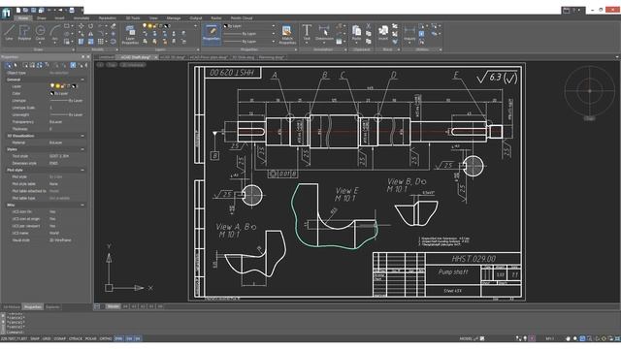Click the Match Properties tool
Screen dimensions: 621x349
(x=287, y=35)
